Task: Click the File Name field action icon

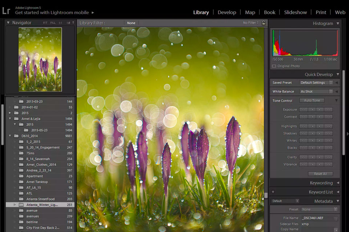Action: (336, 219)
